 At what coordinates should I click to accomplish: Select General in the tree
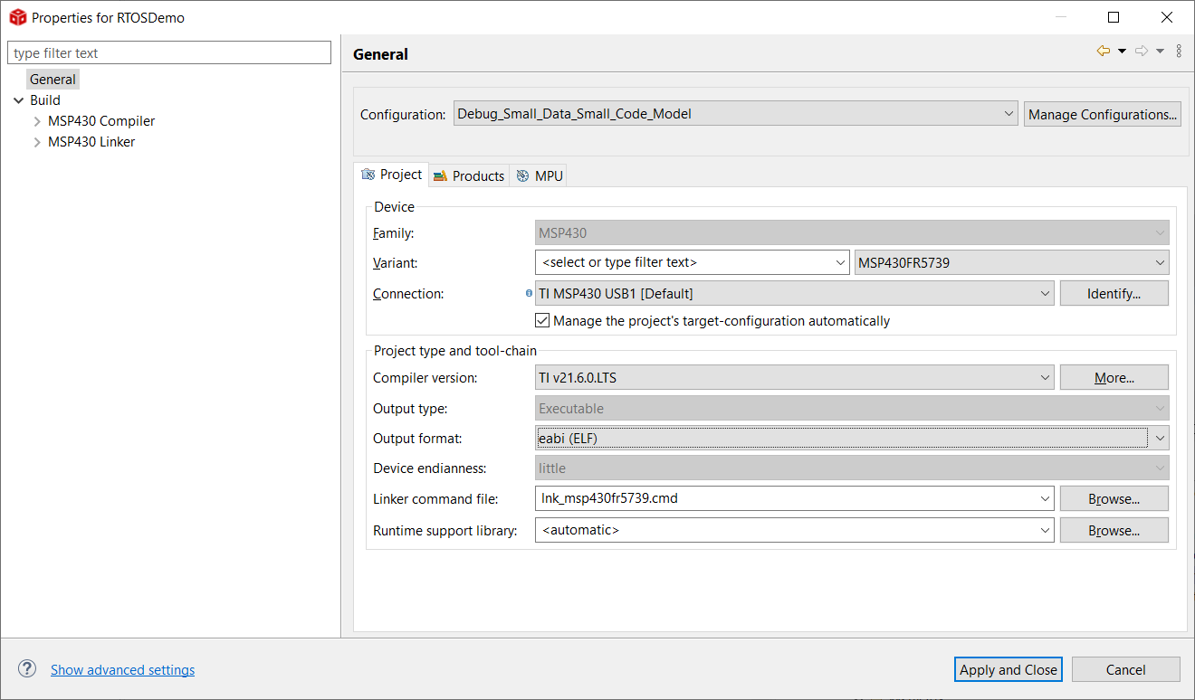[x=53, y=80]
